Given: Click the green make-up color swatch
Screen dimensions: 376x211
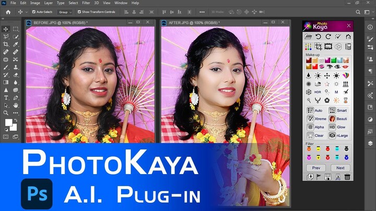Looking at the screenshot, I should pos(333,60).
